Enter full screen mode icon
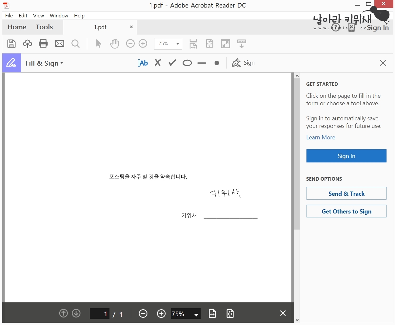Viewport: 395px width, 325px height. [226, 44]
